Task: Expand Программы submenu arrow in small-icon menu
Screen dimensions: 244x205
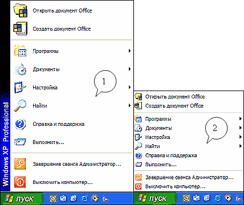Action: pyautogui.click(x=241, y=119)
